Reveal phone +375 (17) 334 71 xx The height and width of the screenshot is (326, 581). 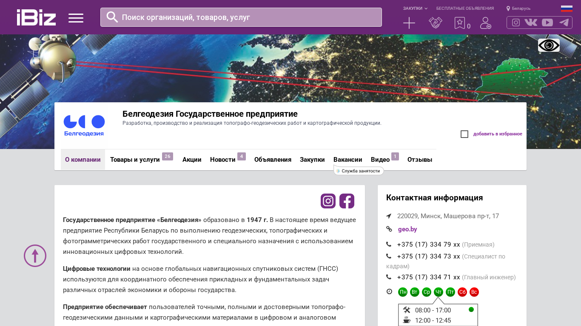coord(428,277)
